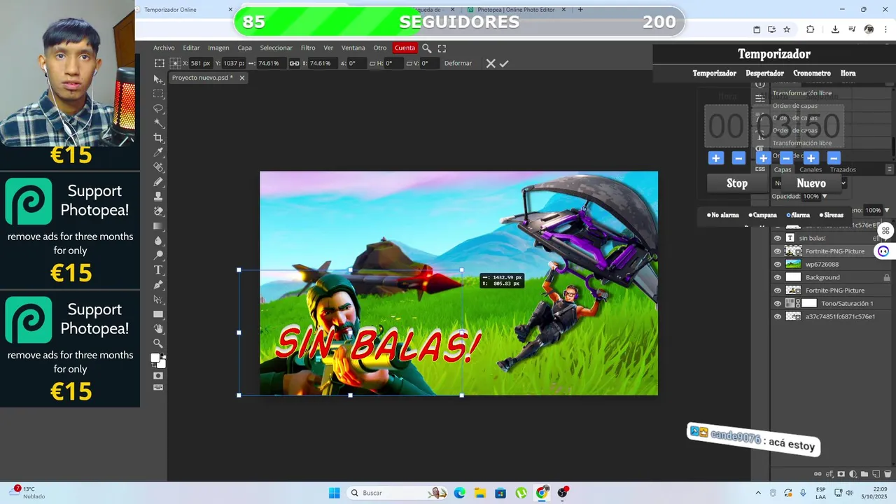The width and height of the screenshot is (896, 504).
Task: Open the Despertador tab in timer
Action: pyautogui.click(x=764, y=73)
